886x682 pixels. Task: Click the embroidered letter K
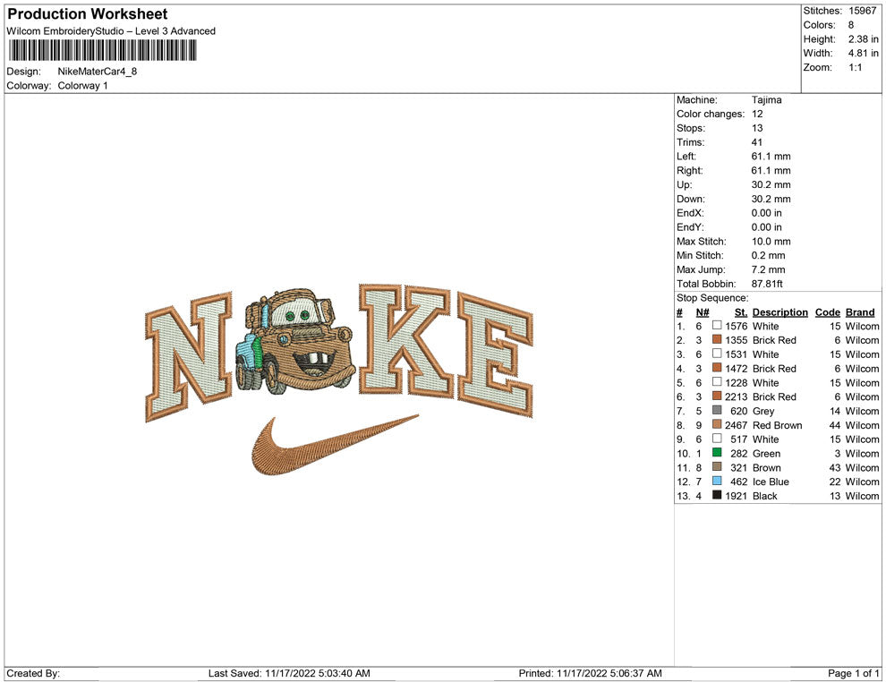(x=405, y=340)
